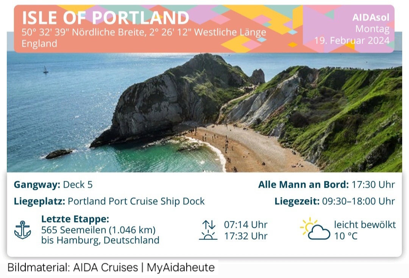This screenshot has height=278, width=409.
Task: Click the Bildmaterial AIDA Cruises credit line
Action: click(111, 267)
